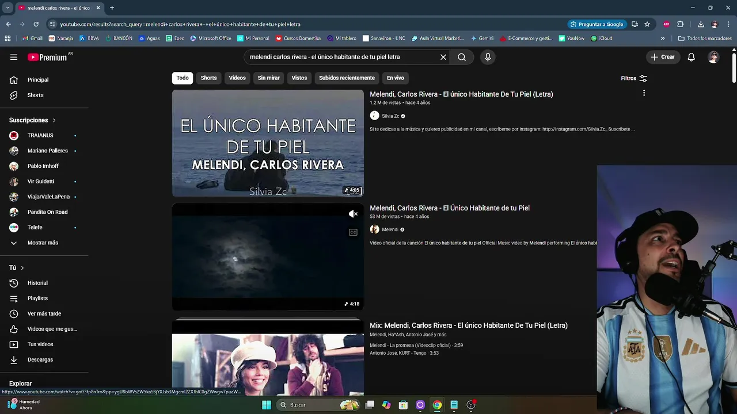
Task: Open the Gemini bookmark
Action: coord(482,39)
